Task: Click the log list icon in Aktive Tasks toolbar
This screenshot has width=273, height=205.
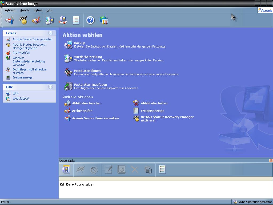Action: 162,169
